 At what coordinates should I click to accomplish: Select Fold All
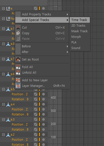coord(42,67)
